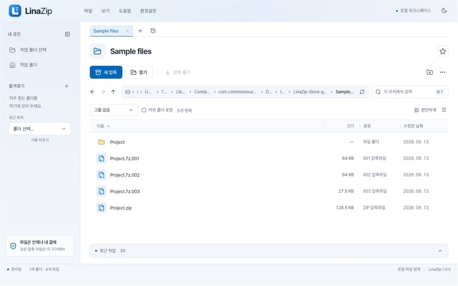Close the Sample files tab
Screen dimensions: 458x286
(127, 31)
